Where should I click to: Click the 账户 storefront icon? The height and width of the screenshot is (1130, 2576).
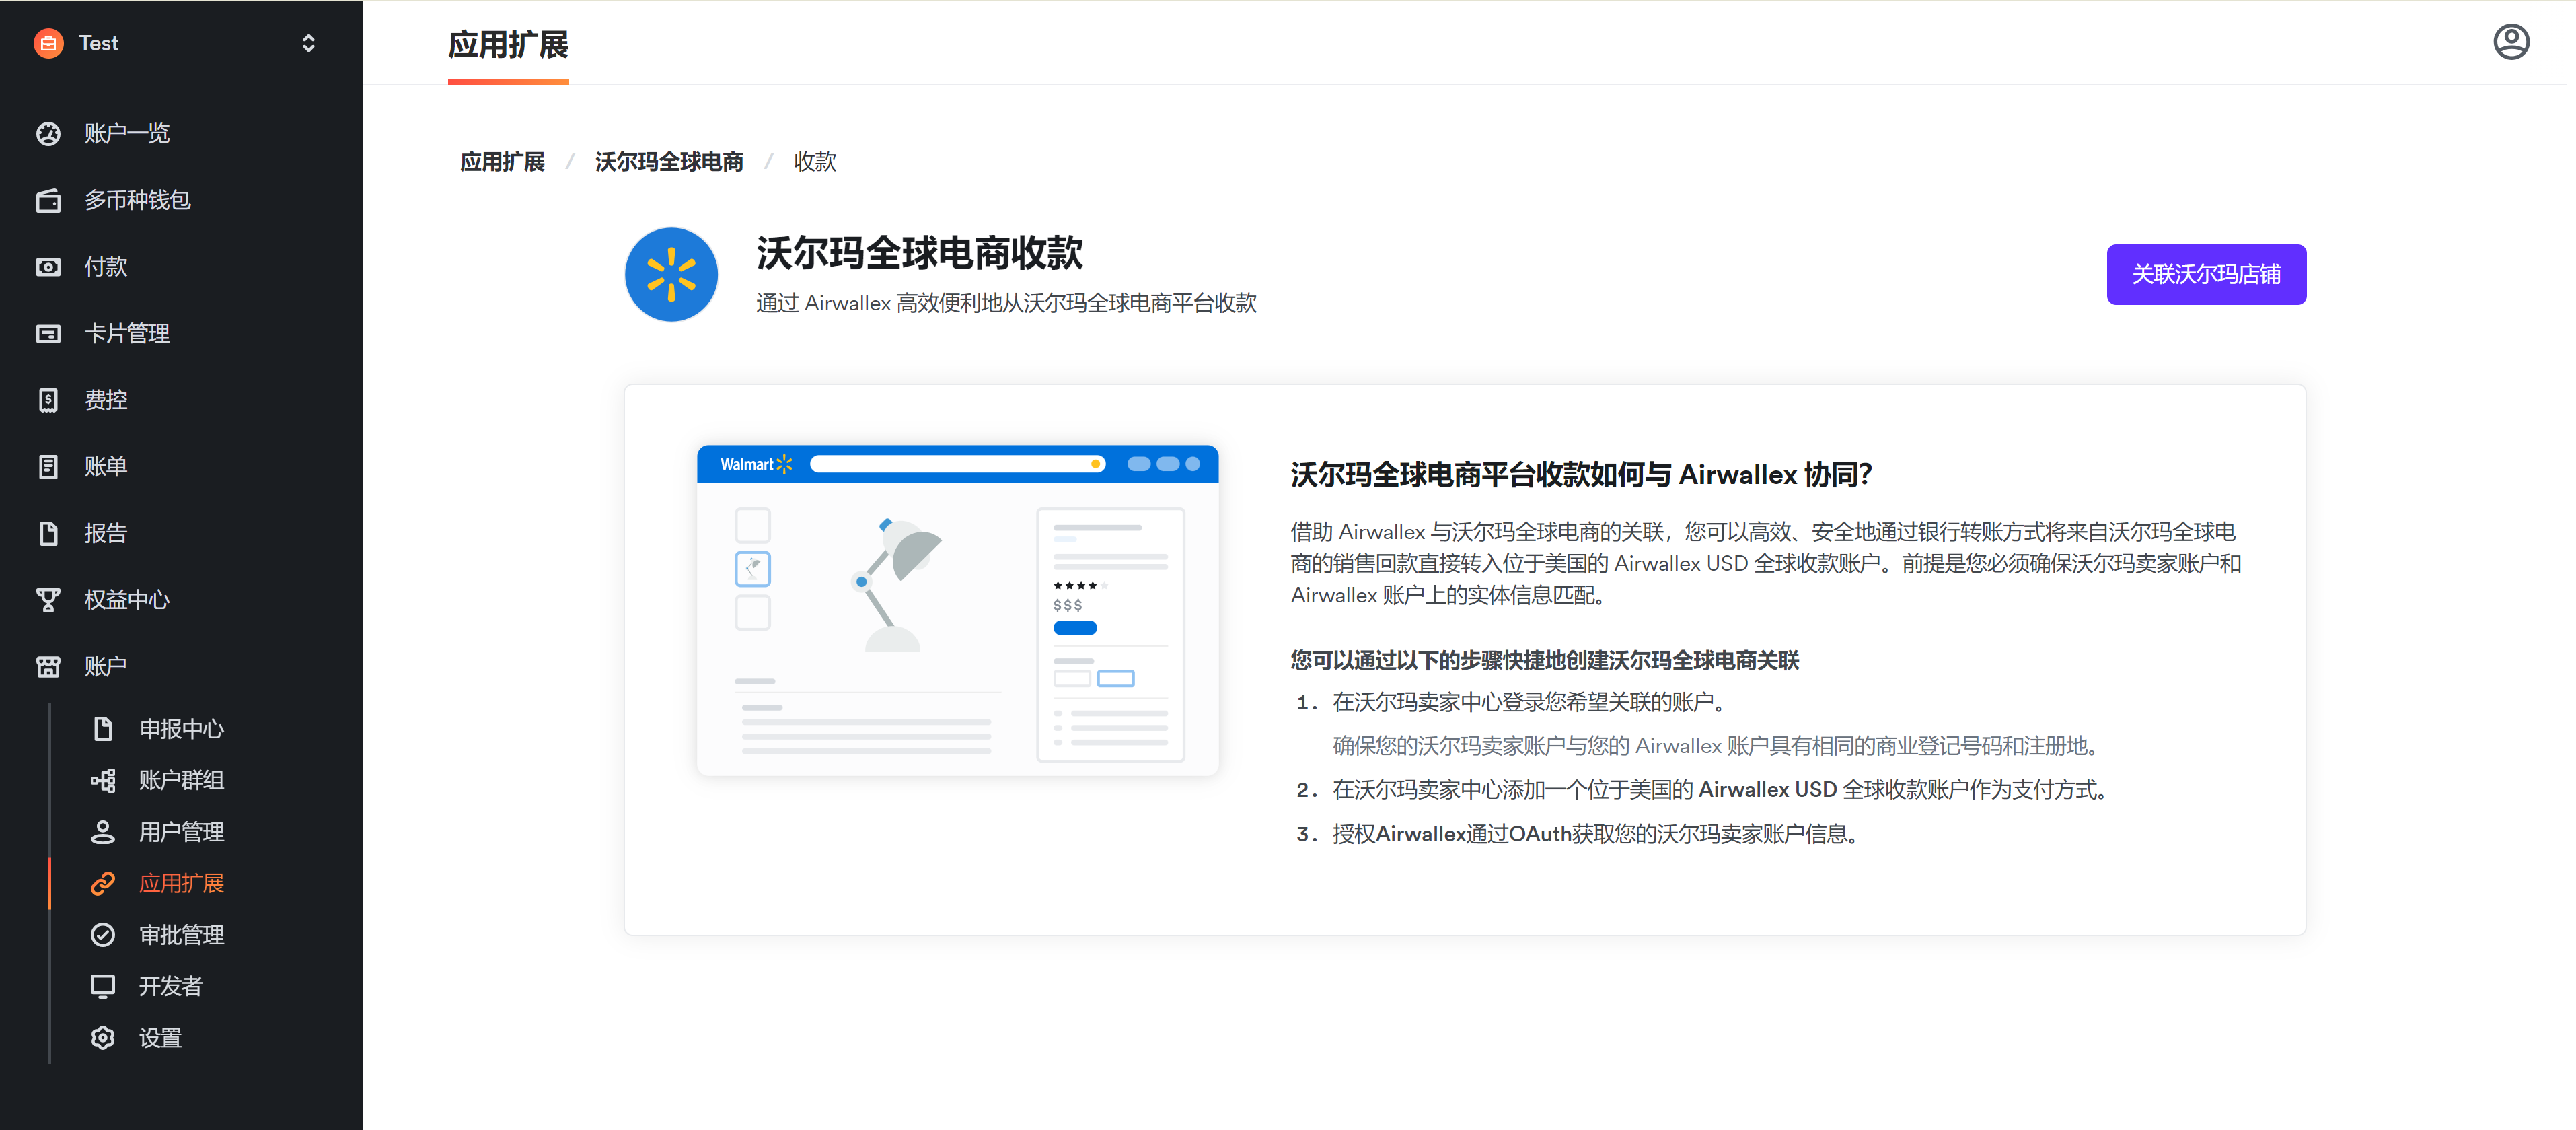click(x=48, y=666)
